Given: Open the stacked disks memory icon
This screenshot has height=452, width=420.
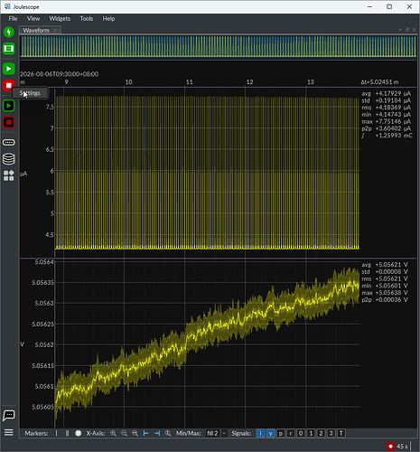Looking at the screenshot, I should click(9, 159).
